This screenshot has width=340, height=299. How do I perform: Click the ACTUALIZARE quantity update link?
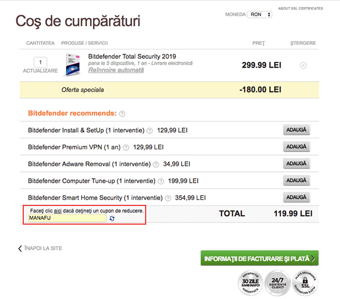click(x=40, y=71)
